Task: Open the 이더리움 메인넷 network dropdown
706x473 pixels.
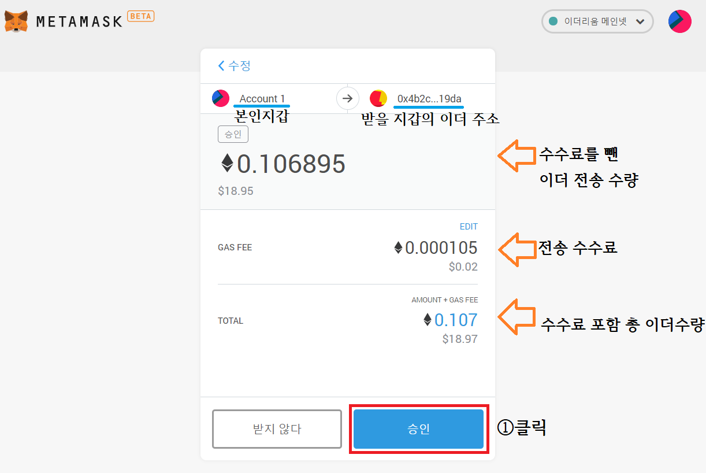Action: (597, 21)
